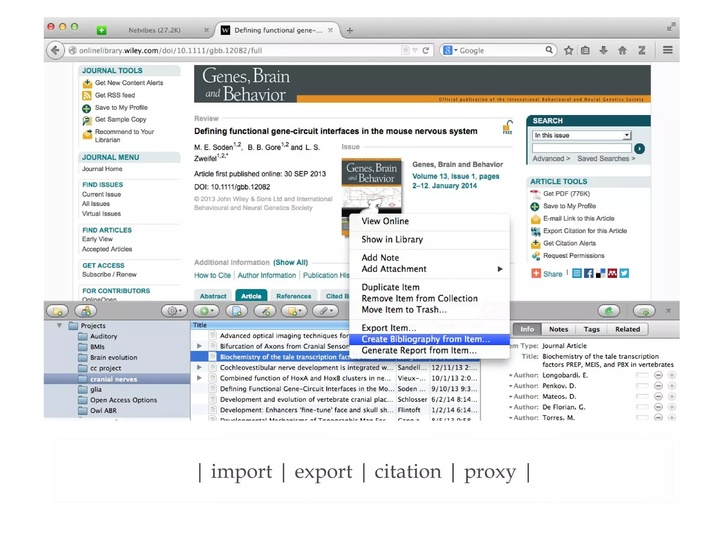
Task: Open the downloads arrow icon
Action: click(603, 50)
